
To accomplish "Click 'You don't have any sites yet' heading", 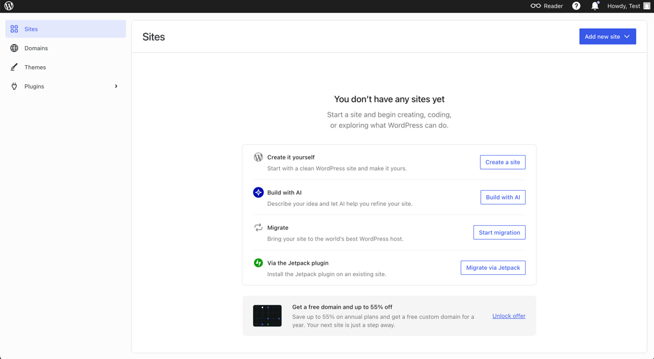I will [389, 99].
